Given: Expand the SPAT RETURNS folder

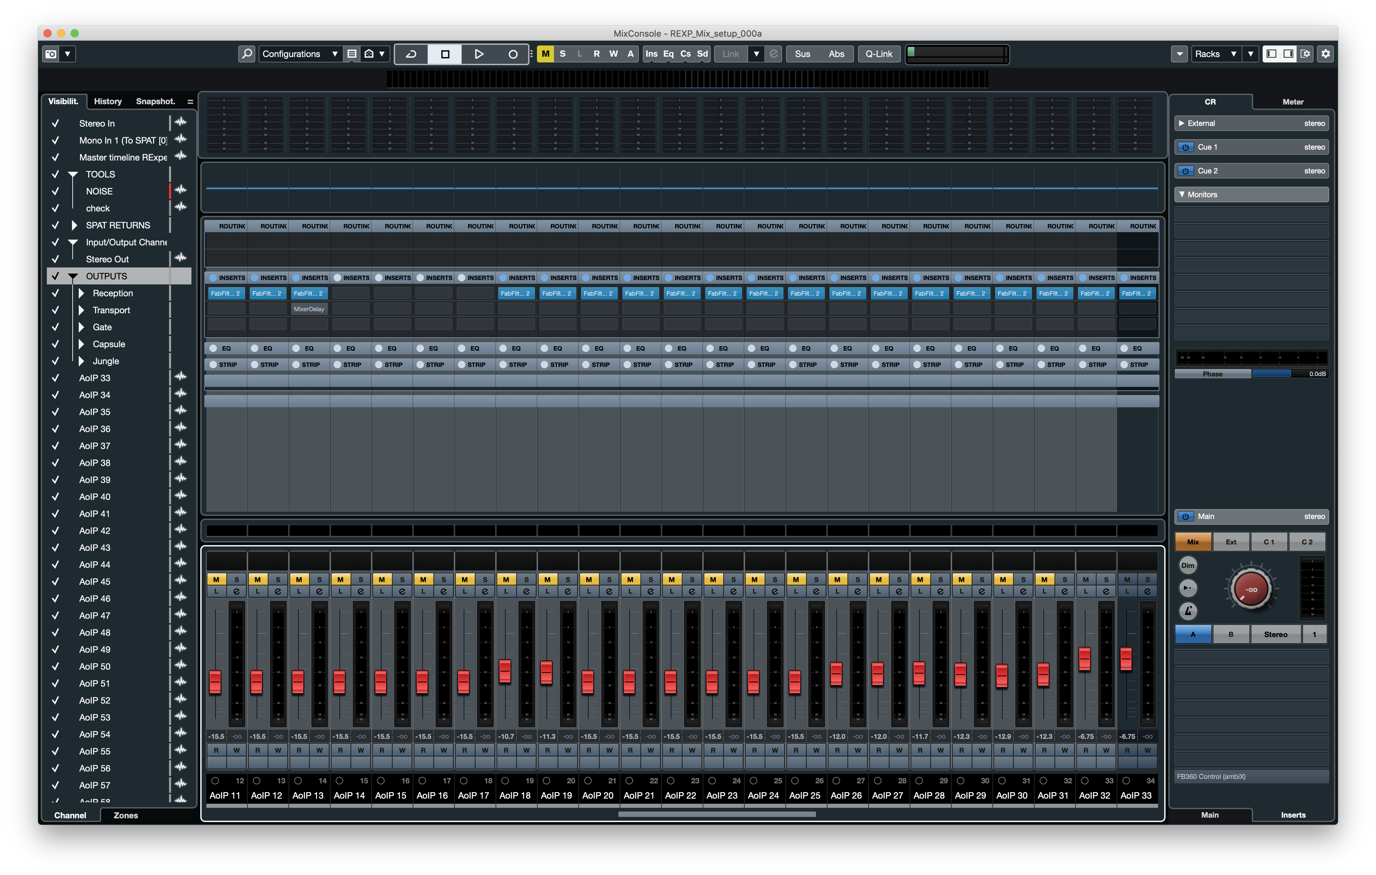Looking at the screenshot, I should coord(74,225).
